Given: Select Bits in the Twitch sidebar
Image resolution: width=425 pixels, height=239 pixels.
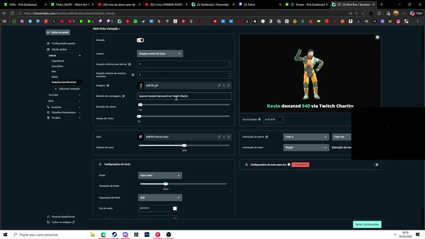Looking at the screenshot, I should pyautogui.click(x=54, y=72).
